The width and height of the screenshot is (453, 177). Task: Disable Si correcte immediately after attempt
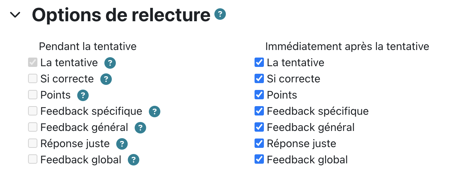point(259,79)
